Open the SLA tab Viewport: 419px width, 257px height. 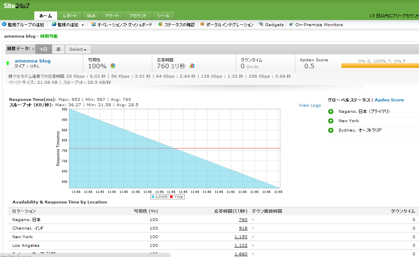tap(91, 16)
